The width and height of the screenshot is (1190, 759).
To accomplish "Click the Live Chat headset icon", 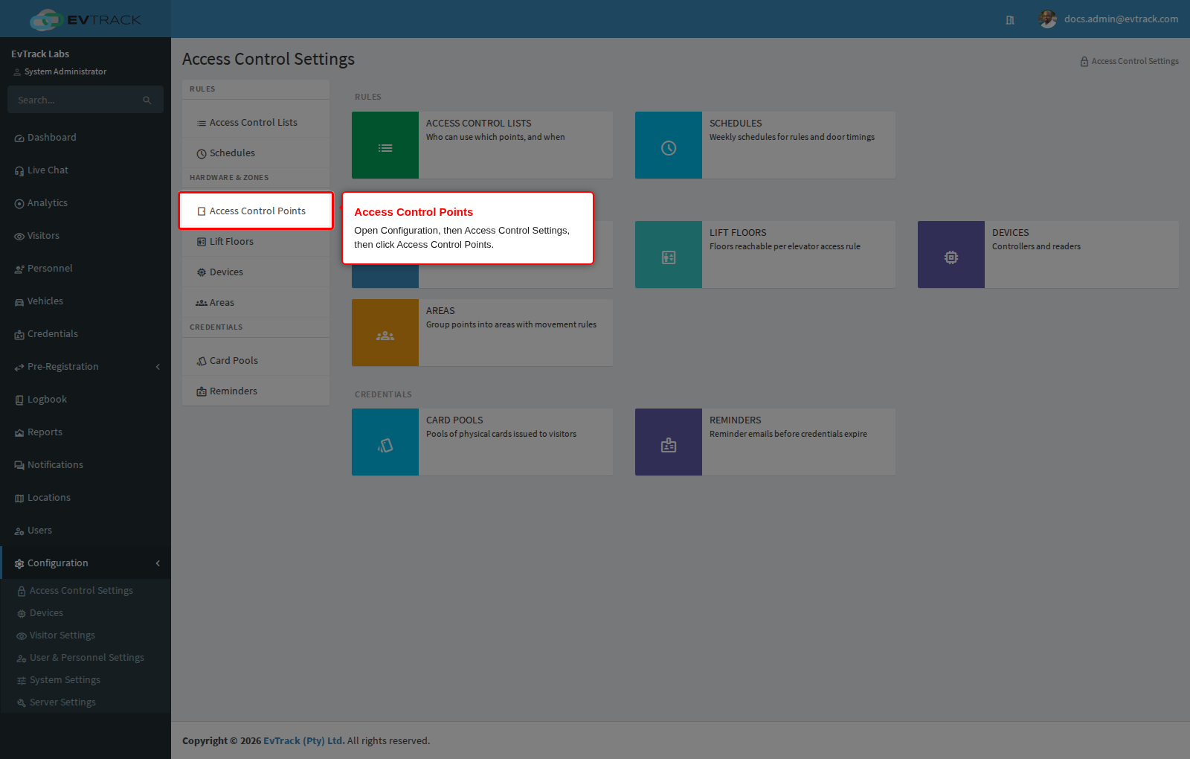I will (x=19, y=171).
